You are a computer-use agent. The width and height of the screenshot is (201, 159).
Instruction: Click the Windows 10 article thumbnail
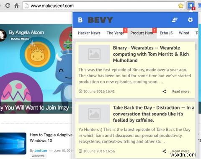point(13,143)
